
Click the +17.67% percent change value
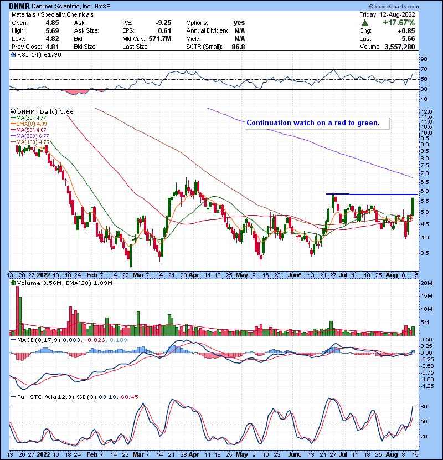pos(399,23)
